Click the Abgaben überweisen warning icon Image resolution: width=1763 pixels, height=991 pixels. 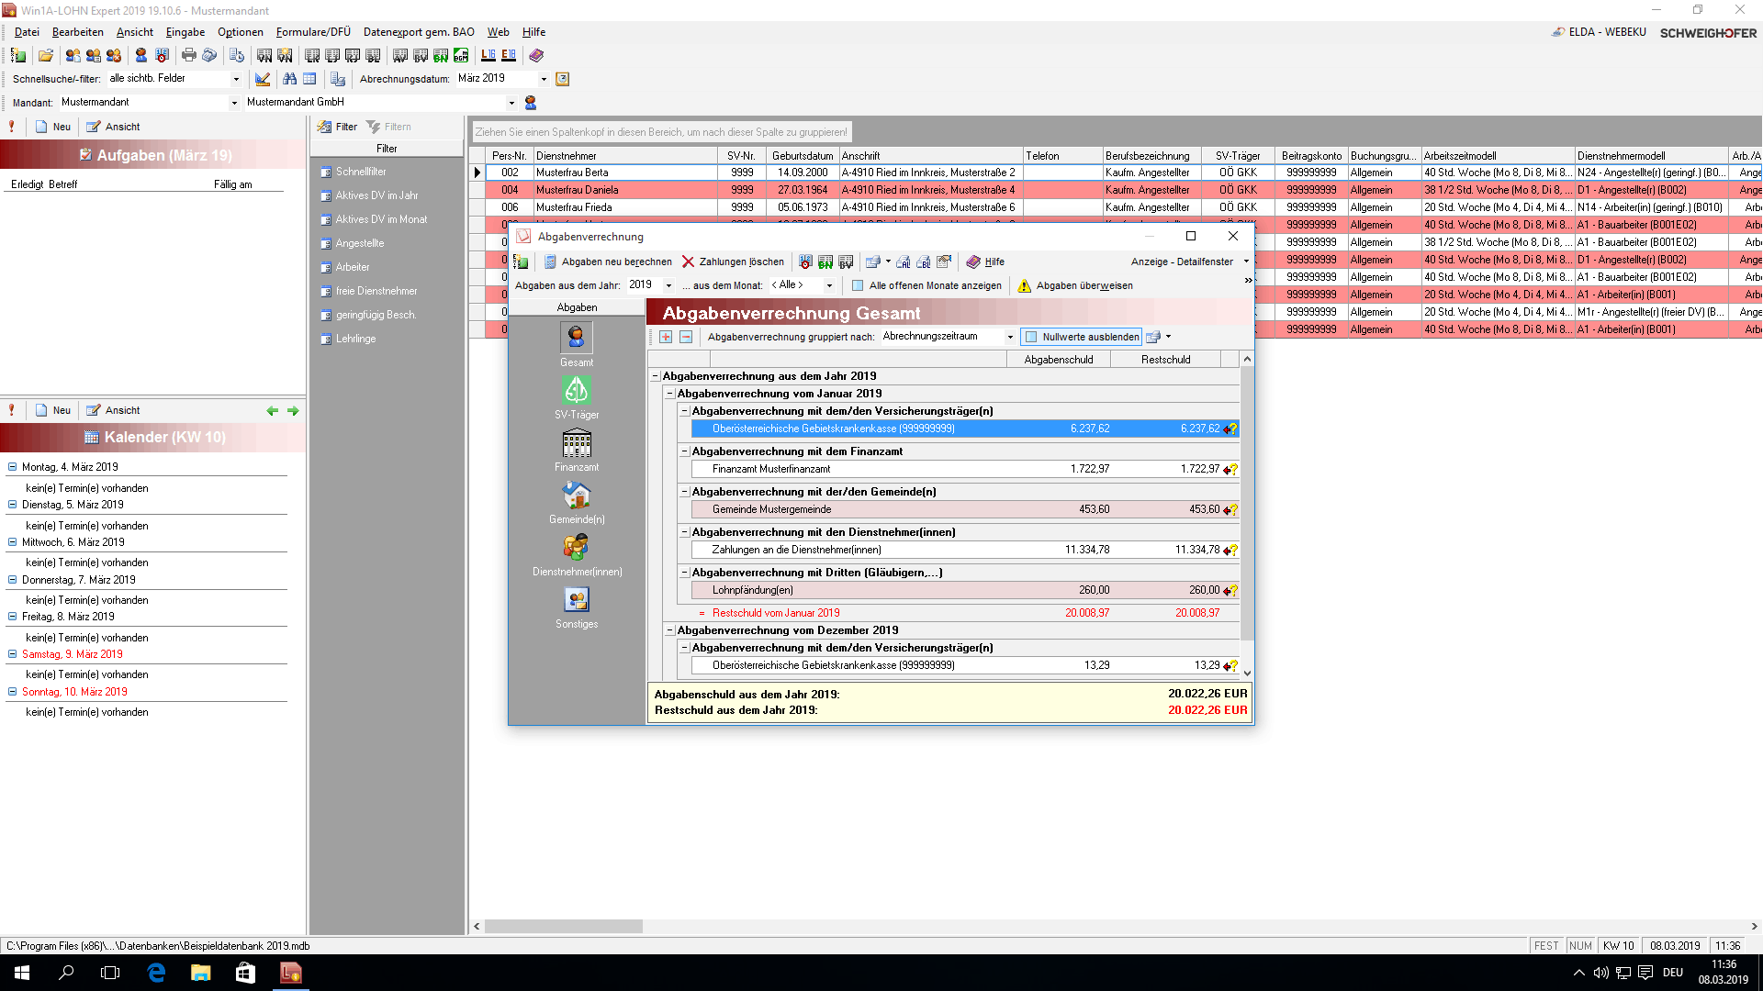point(1025,285)
